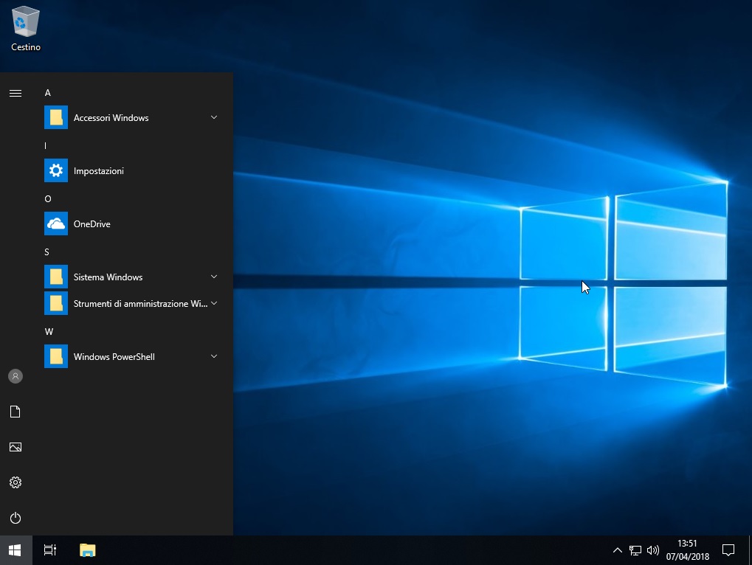Expand Strumenti di amministrazione chevron
This screenshot has width=752, height=565.
pyautogui.click(x=214, y=303)
